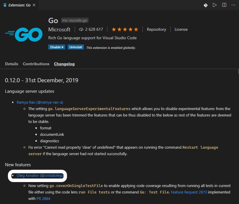Click the install count 2 628 617
This screenshot has width=239, height=204.
(x=94, y=29)
